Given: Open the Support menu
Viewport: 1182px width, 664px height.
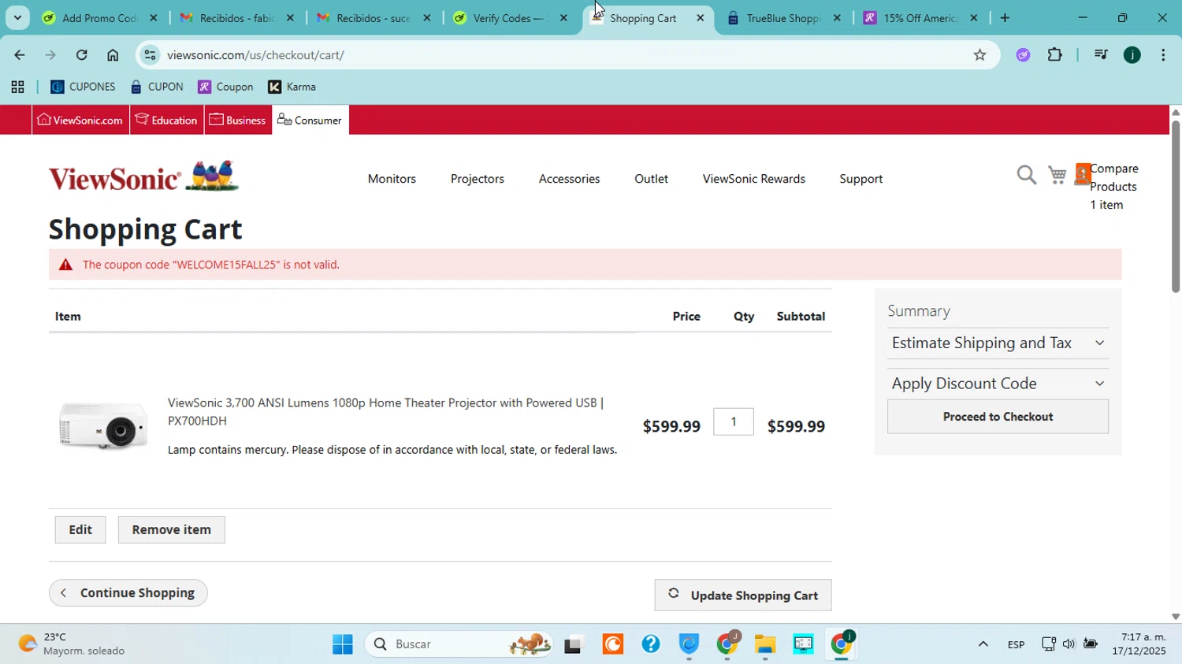Looking at the screenshot, I should pyautogui.click(x=861, y=179).
